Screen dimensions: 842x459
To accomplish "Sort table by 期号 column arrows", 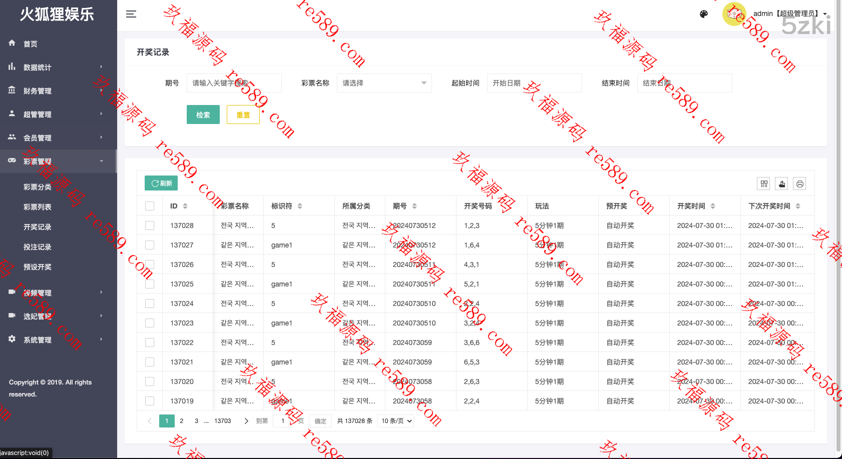I will pos(414,206).
